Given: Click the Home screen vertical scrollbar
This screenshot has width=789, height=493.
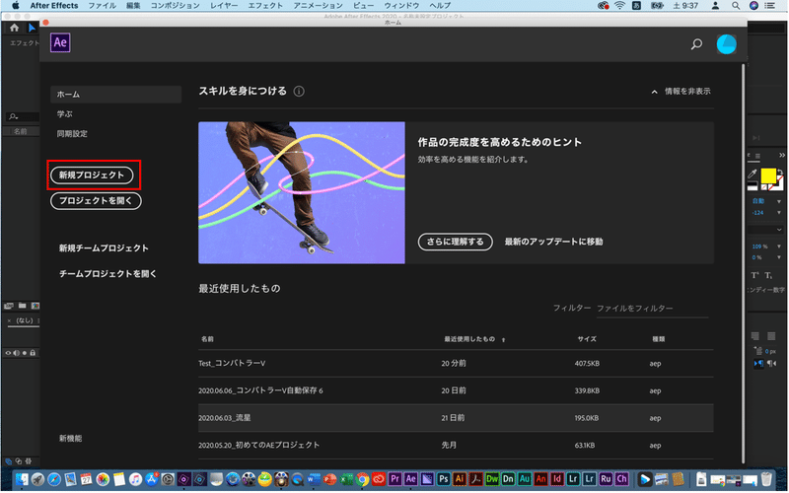Looking at the screenshot, I should 744,263.
